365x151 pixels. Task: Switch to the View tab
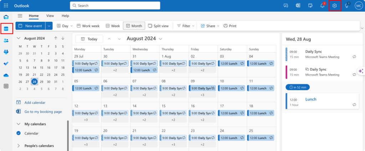[x=50, y=16]
